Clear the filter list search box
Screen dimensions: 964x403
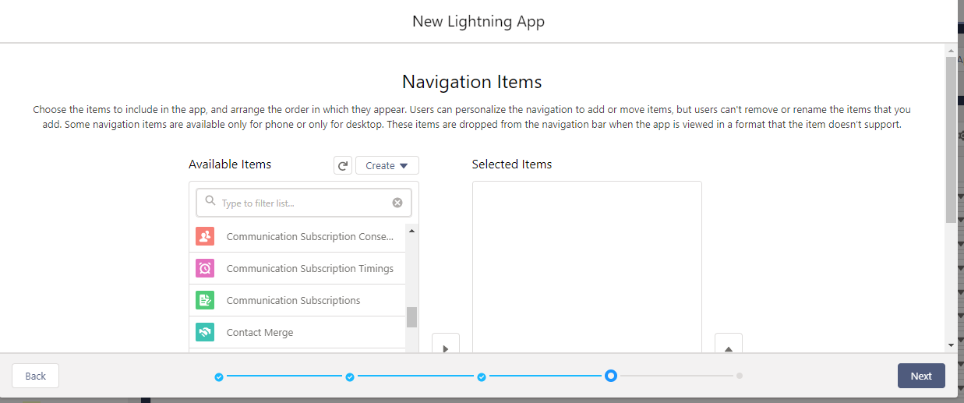397,203
